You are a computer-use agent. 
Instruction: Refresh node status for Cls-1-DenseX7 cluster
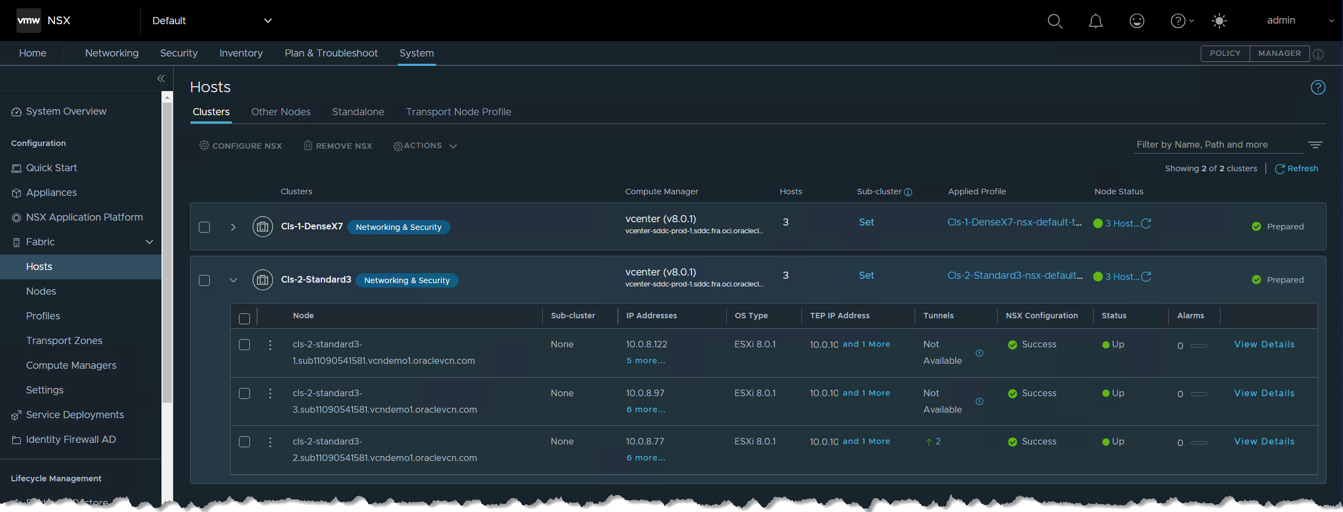click(1146, 223)
